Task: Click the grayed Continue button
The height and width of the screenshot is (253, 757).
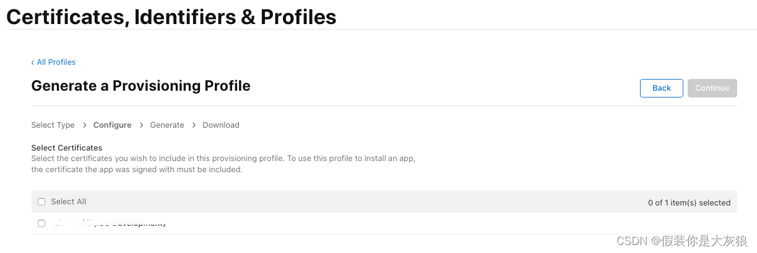Action: click(712, 88)
